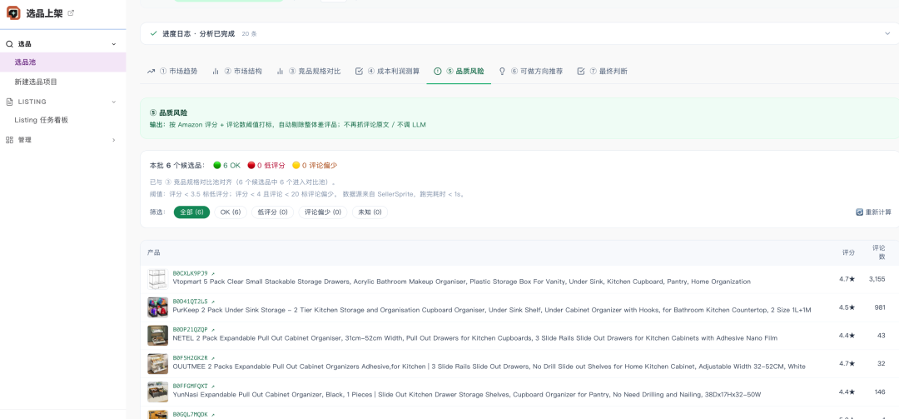Viewport: 899px width, 419px height.
Task: Click the green 6 OK status dot
Action: (x=217, y=165)
